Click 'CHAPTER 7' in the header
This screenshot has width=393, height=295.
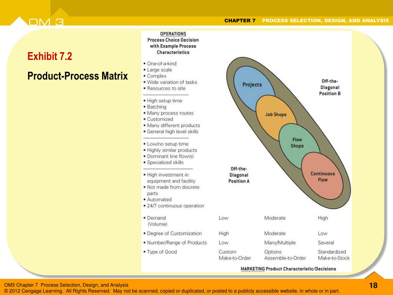click(240, 21)
